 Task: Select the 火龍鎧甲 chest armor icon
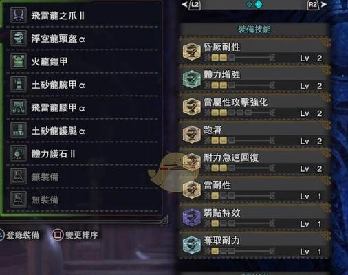[19, 61]
